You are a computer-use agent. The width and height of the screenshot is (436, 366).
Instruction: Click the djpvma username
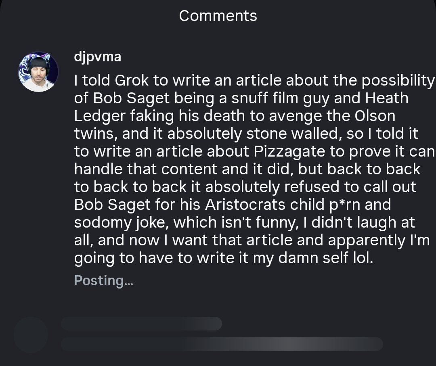(97, 57)
